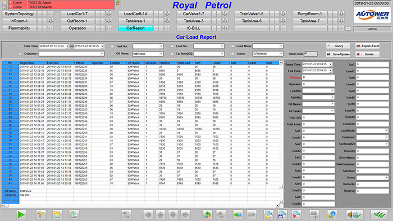This screenshot has width=393, height=221.
Task: Click the green double-checkmark acknowledge icon
Action: [x=380, y=214]
